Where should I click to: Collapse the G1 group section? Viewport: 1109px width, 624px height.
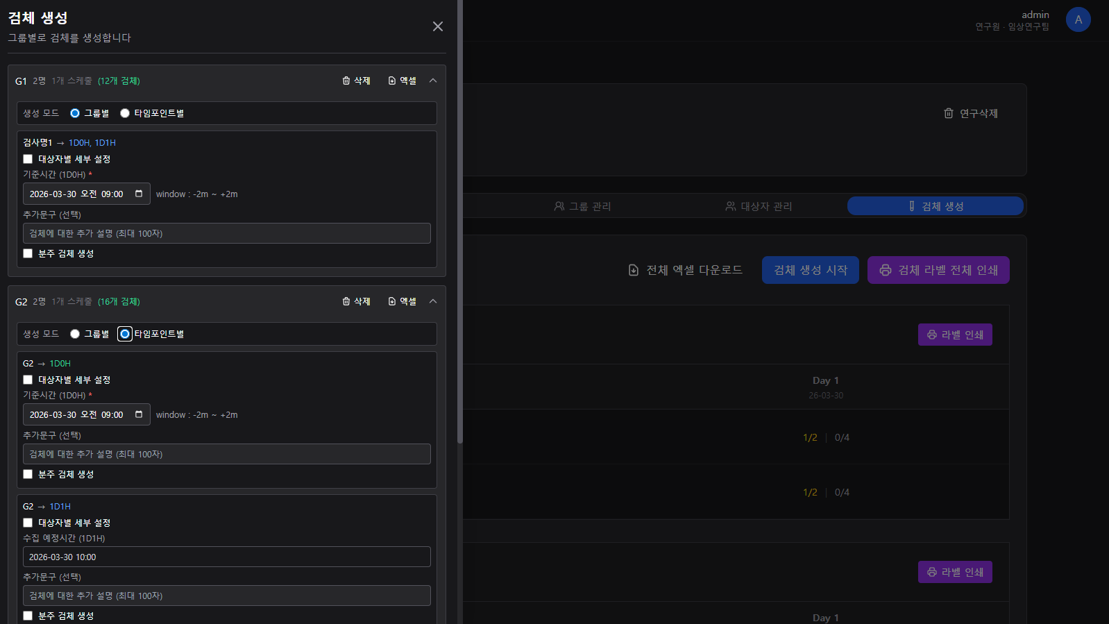click(x=433, y=81)
